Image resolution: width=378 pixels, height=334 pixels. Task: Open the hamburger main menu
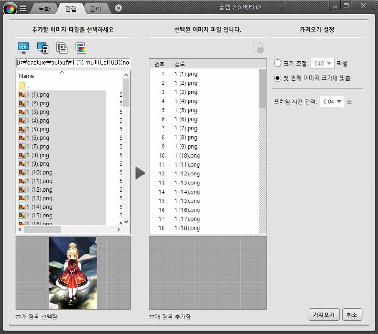coord(23,8)
